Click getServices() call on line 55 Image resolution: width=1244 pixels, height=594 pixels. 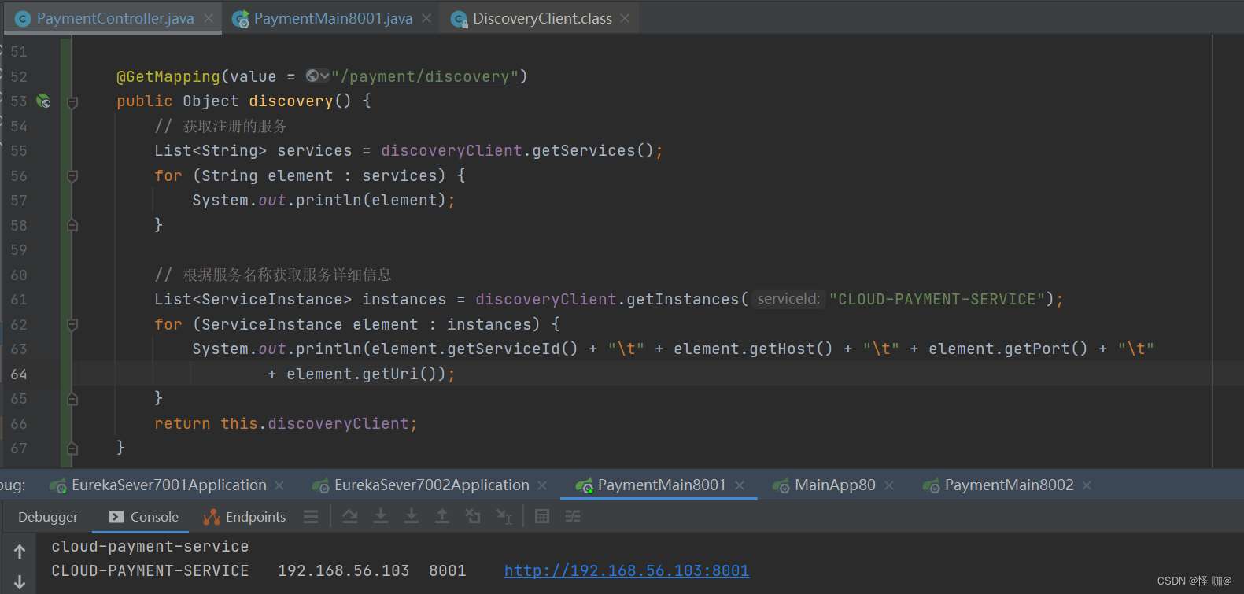coord(592,150)
